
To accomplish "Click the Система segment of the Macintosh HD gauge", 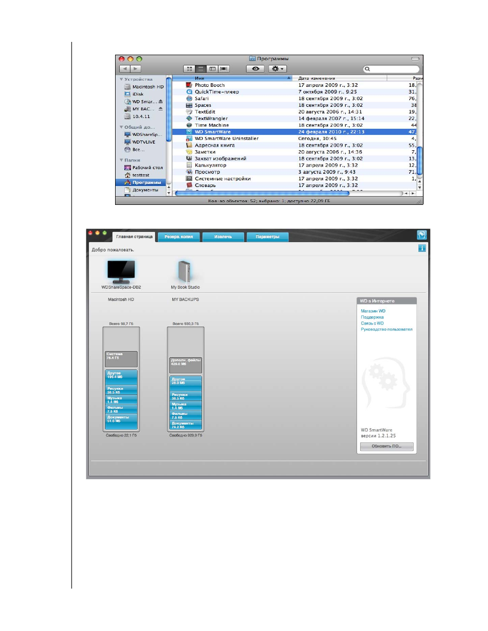I will click(x=121, y=359).
